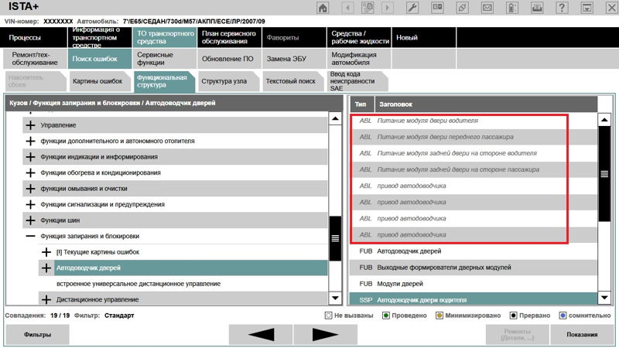Screen dimensions: 619x348
Task: Click the 'Фильтры' button
Action: 37,335
